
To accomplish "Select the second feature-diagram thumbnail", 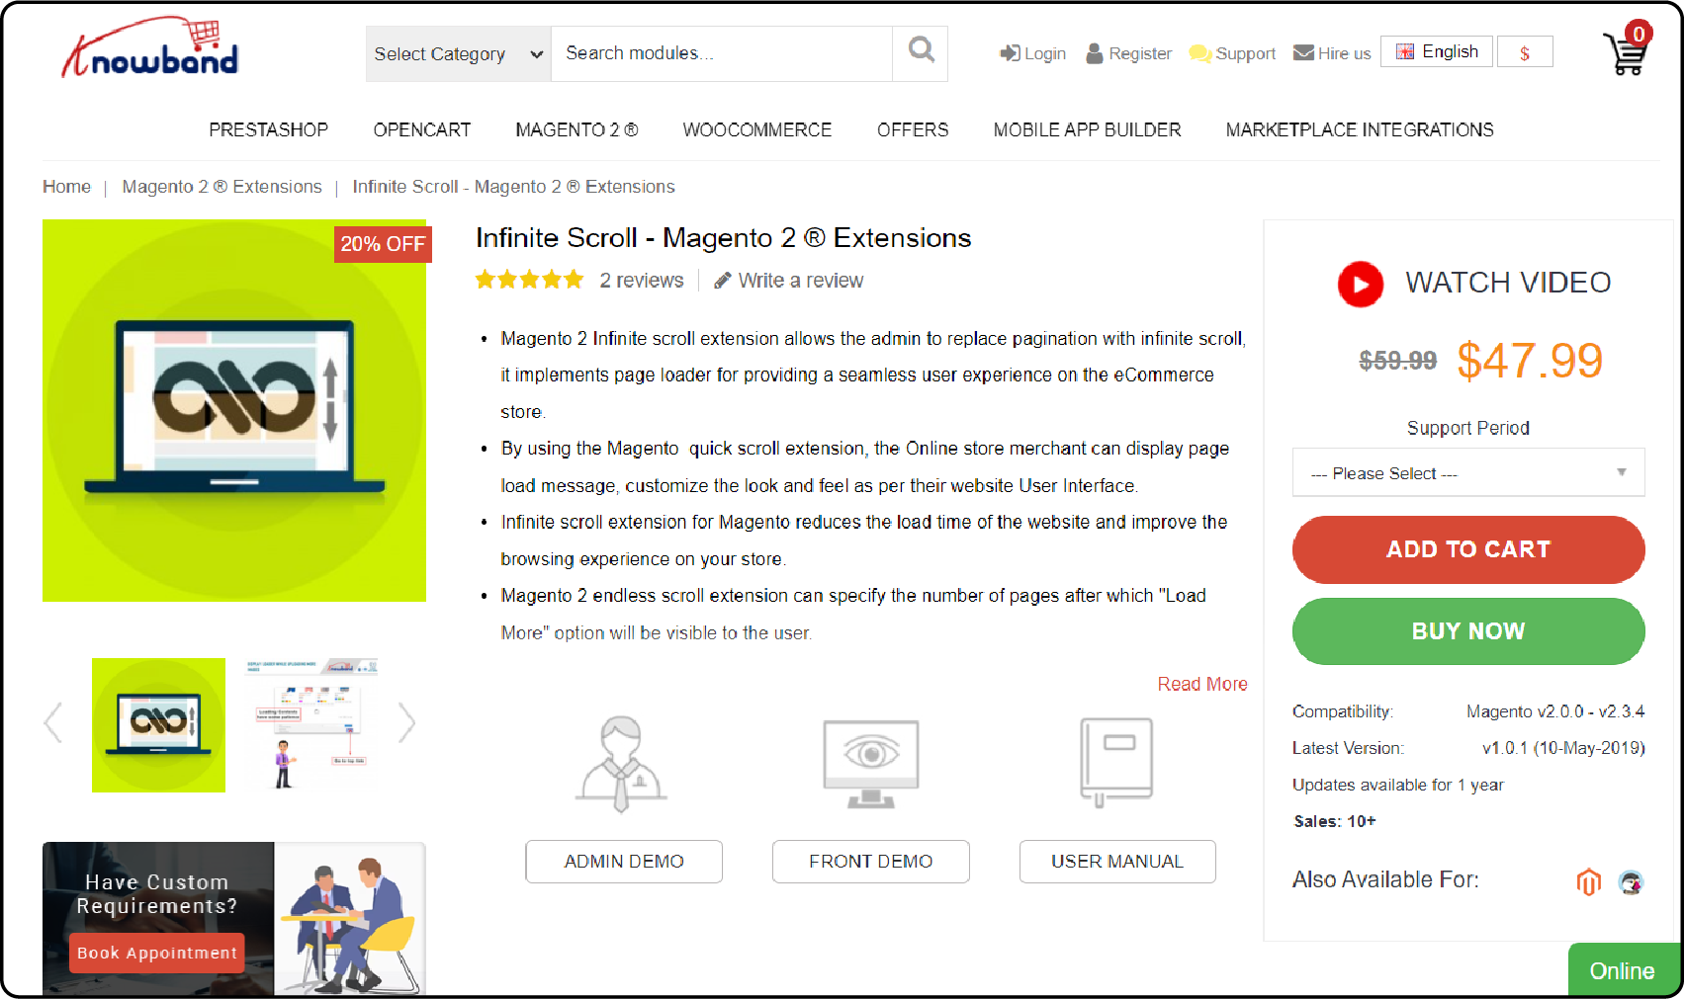I will click(x=310, y=725).
